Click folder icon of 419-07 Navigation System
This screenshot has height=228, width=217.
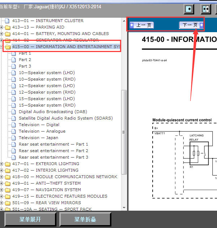(x=8, y=190)
